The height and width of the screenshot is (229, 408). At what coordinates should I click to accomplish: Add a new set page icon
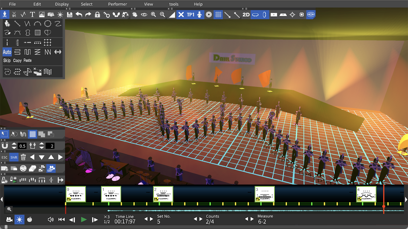point(4,169)
